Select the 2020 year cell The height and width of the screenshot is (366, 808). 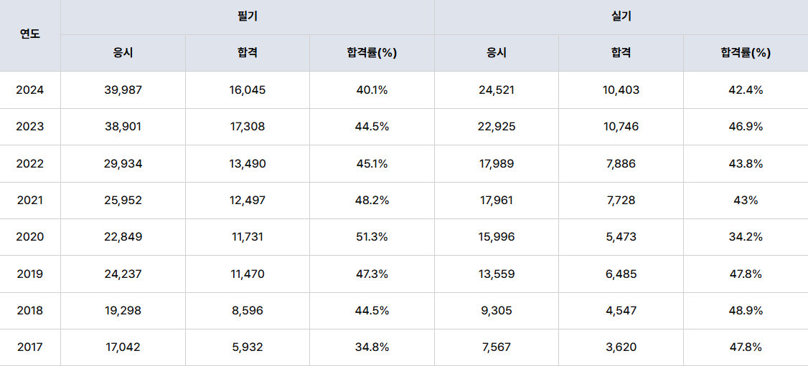point(30,237)
